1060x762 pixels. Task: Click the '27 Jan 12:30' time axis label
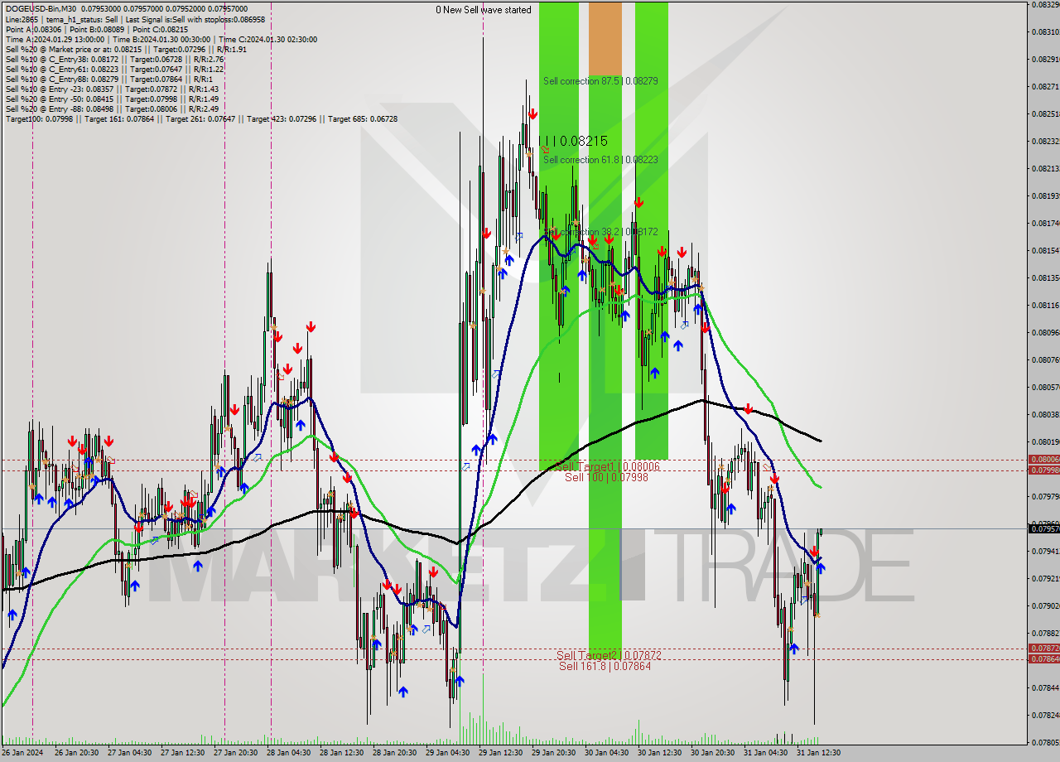click(x=182, y=753)
